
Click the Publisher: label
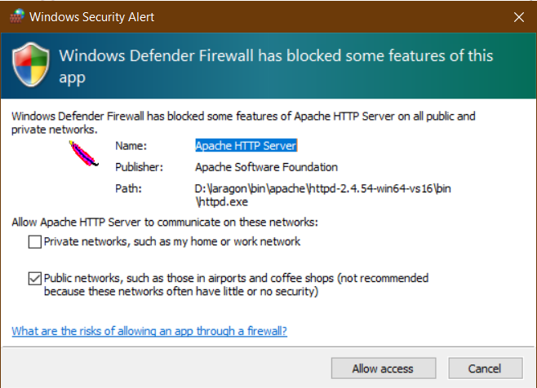click(x=139, y=167)
